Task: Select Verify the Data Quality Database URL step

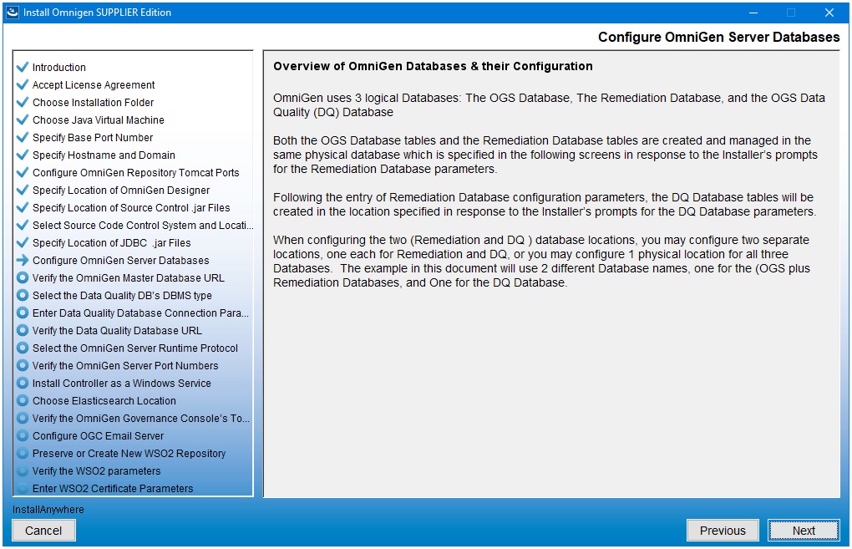Action: [117, 331]
